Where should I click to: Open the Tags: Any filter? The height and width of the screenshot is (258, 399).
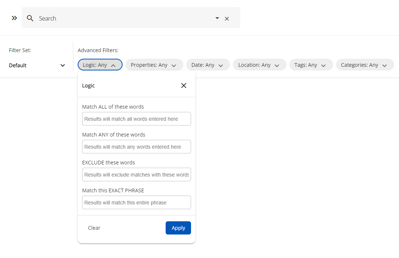point(311,65)
